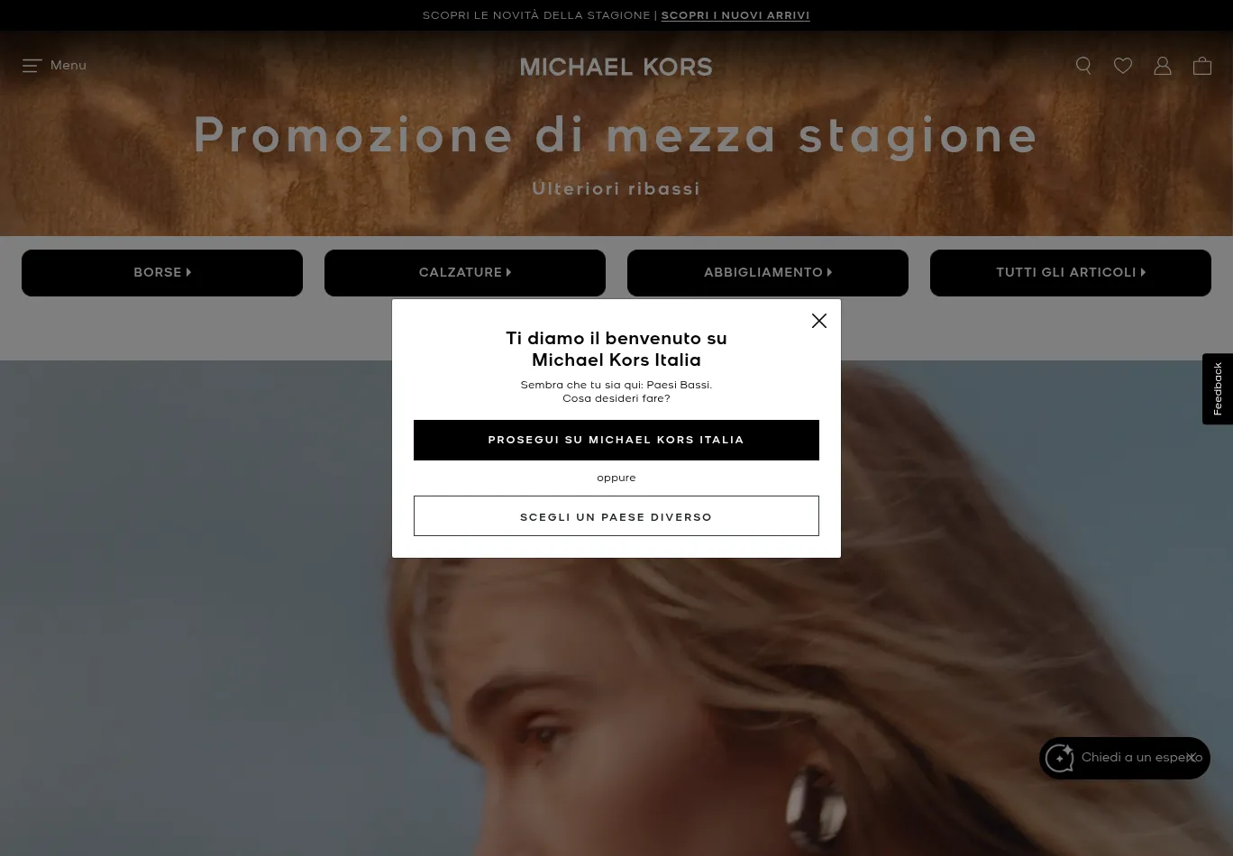This screenshot has height=856, width=1233.
Task: Click Prosegui su Michael Kors Italia
Action: [616, 440]
